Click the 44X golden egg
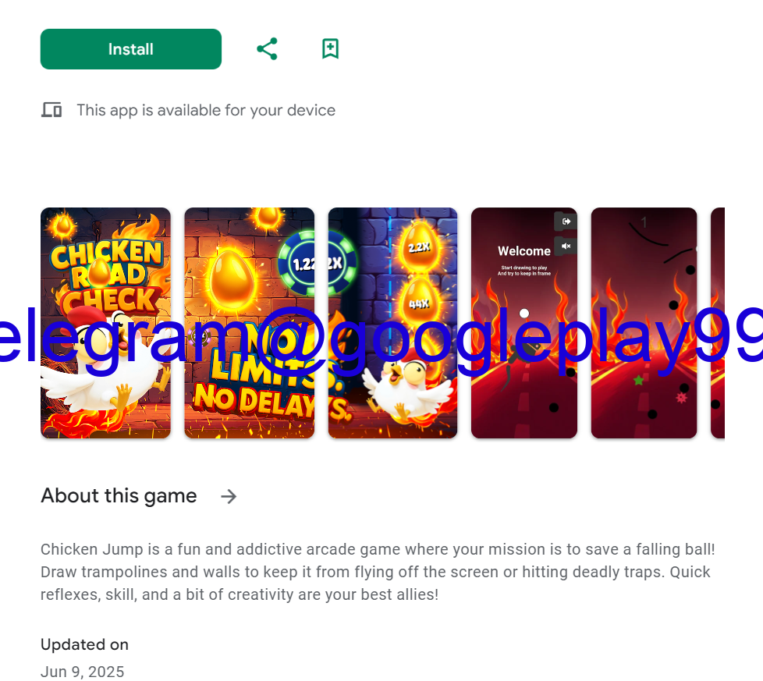Image resolution: width=763 pixels, height=681 pixels. pyautogui.click(x=418, y=302)
